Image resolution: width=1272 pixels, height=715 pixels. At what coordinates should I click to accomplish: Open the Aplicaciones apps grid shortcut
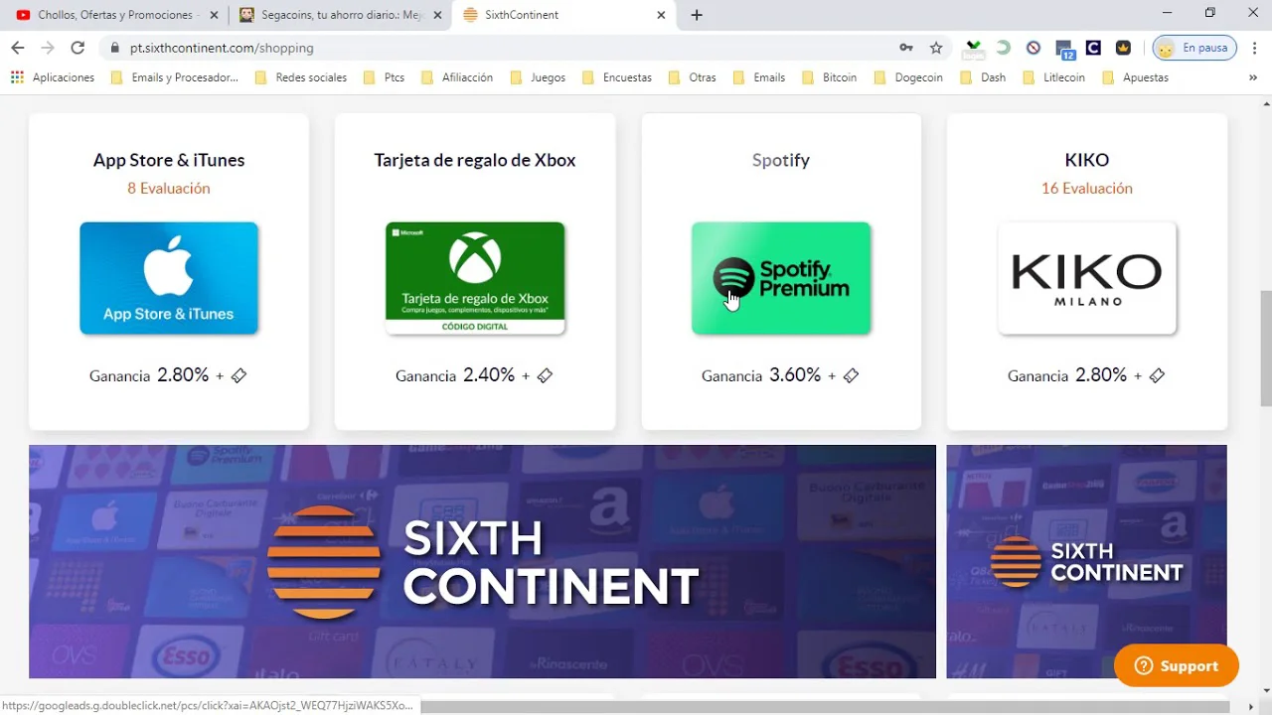click(x=53, y=77)
